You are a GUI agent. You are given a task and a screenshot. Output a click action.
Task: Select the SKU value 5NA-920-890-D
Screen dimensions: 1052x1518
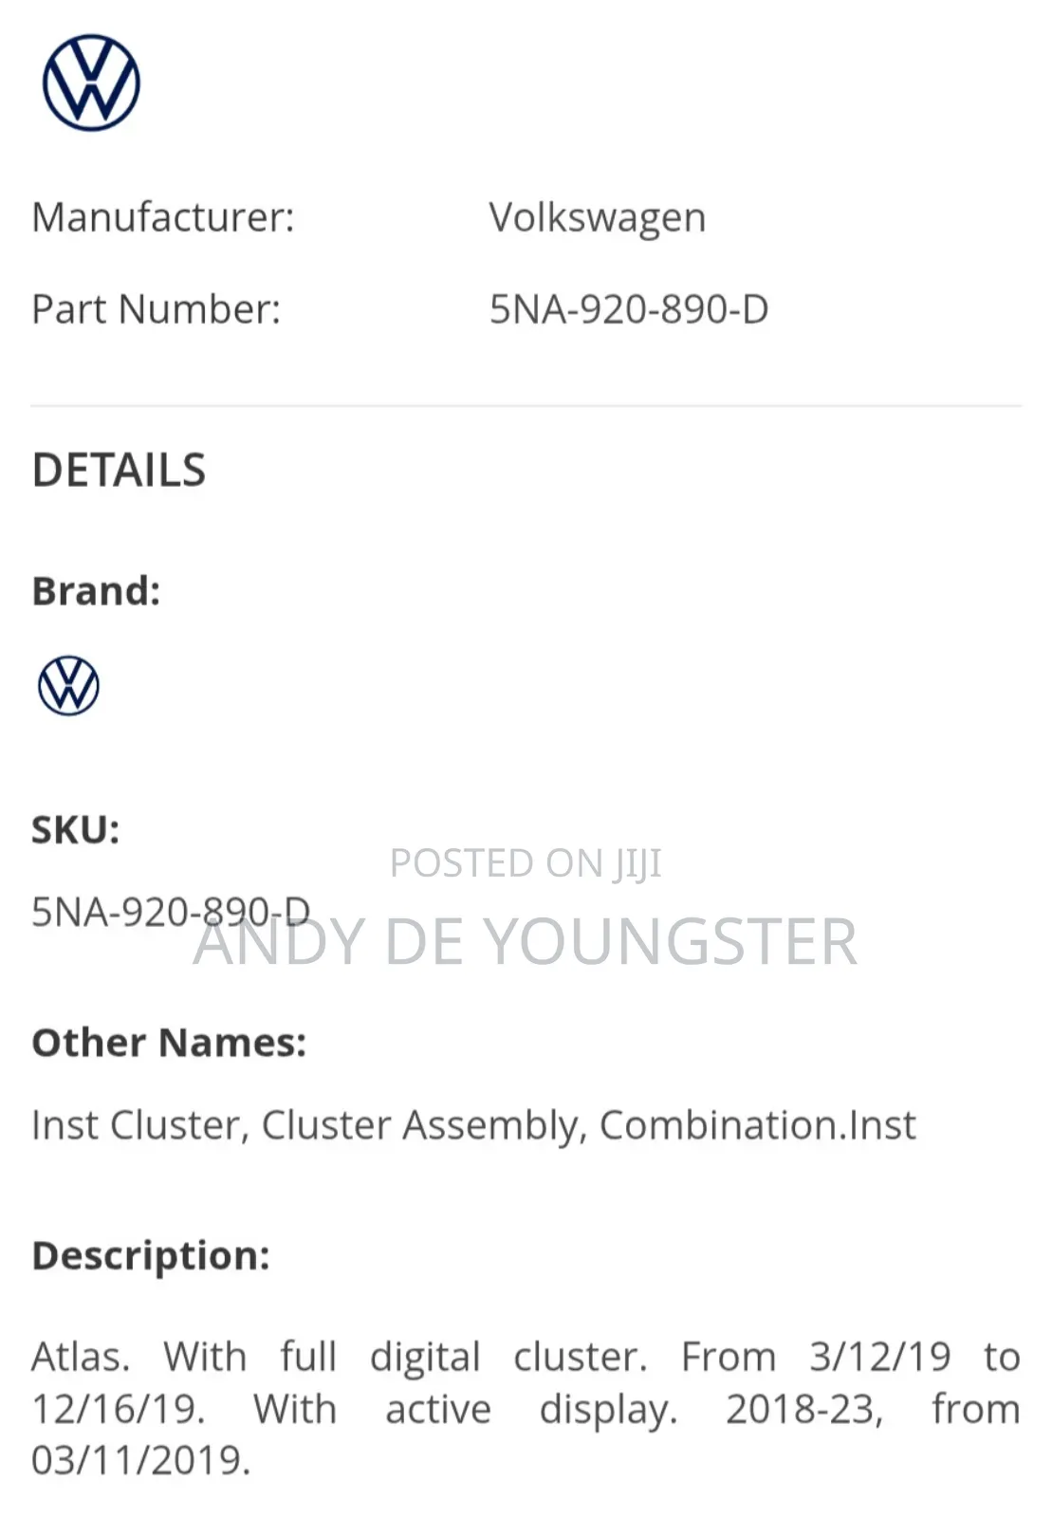pos(171,912)
